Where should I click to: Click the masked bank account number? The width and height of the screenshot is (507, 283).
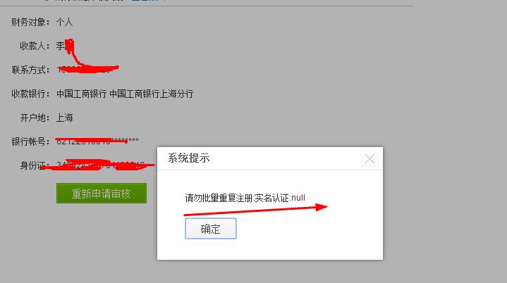click(97, 141)
